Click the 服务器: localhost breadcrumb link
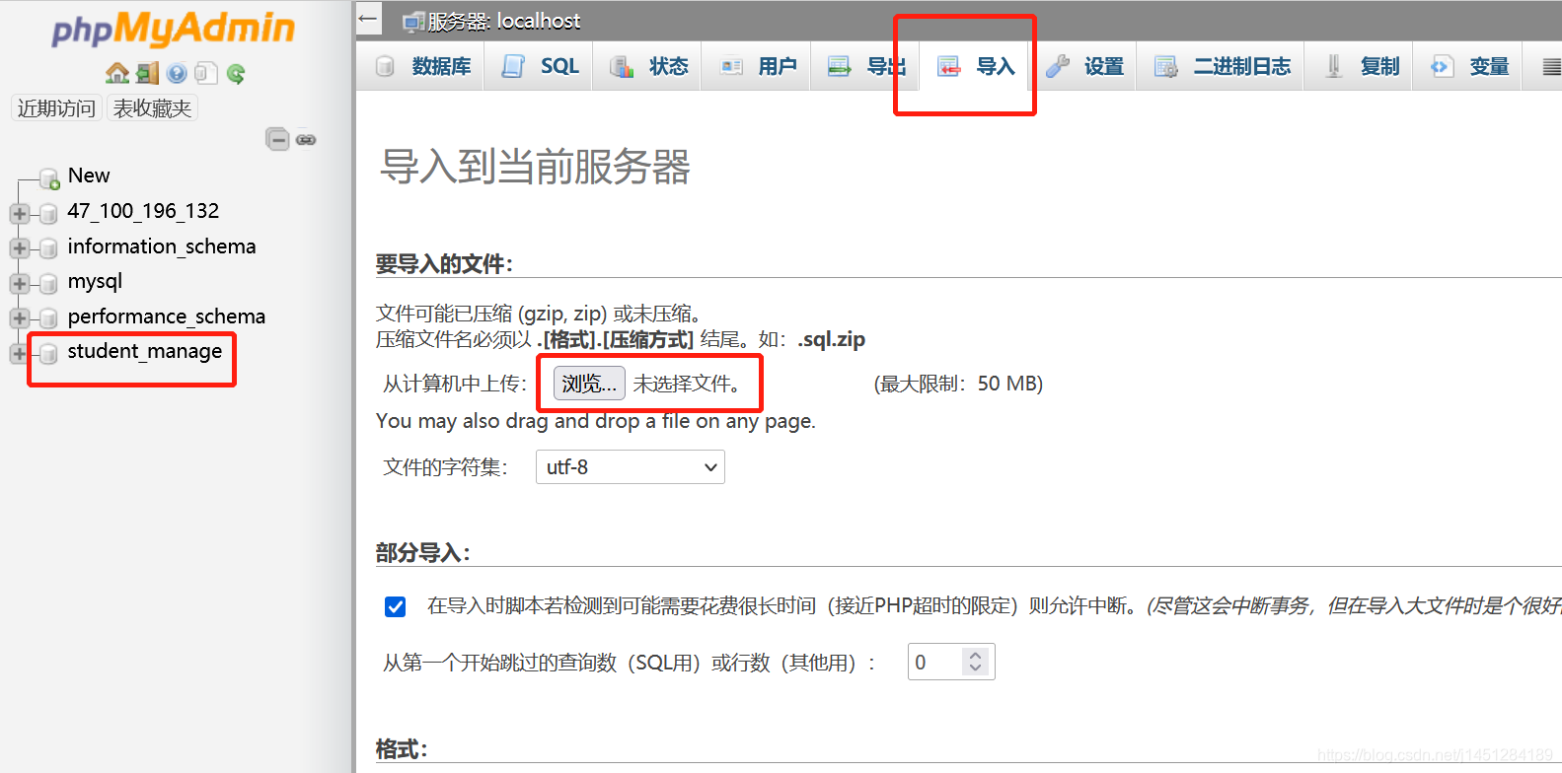 tap(503, 21)
